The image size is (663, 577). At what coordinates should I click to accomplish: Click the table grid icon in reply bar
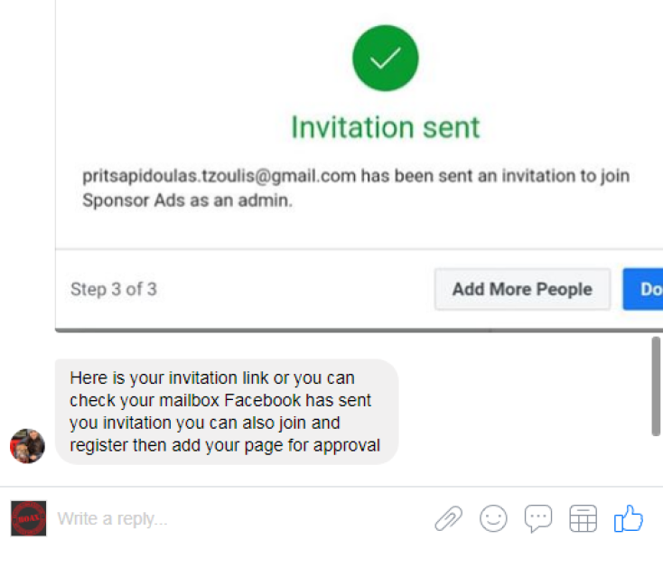pyautogui.click(x=584, y=518)
